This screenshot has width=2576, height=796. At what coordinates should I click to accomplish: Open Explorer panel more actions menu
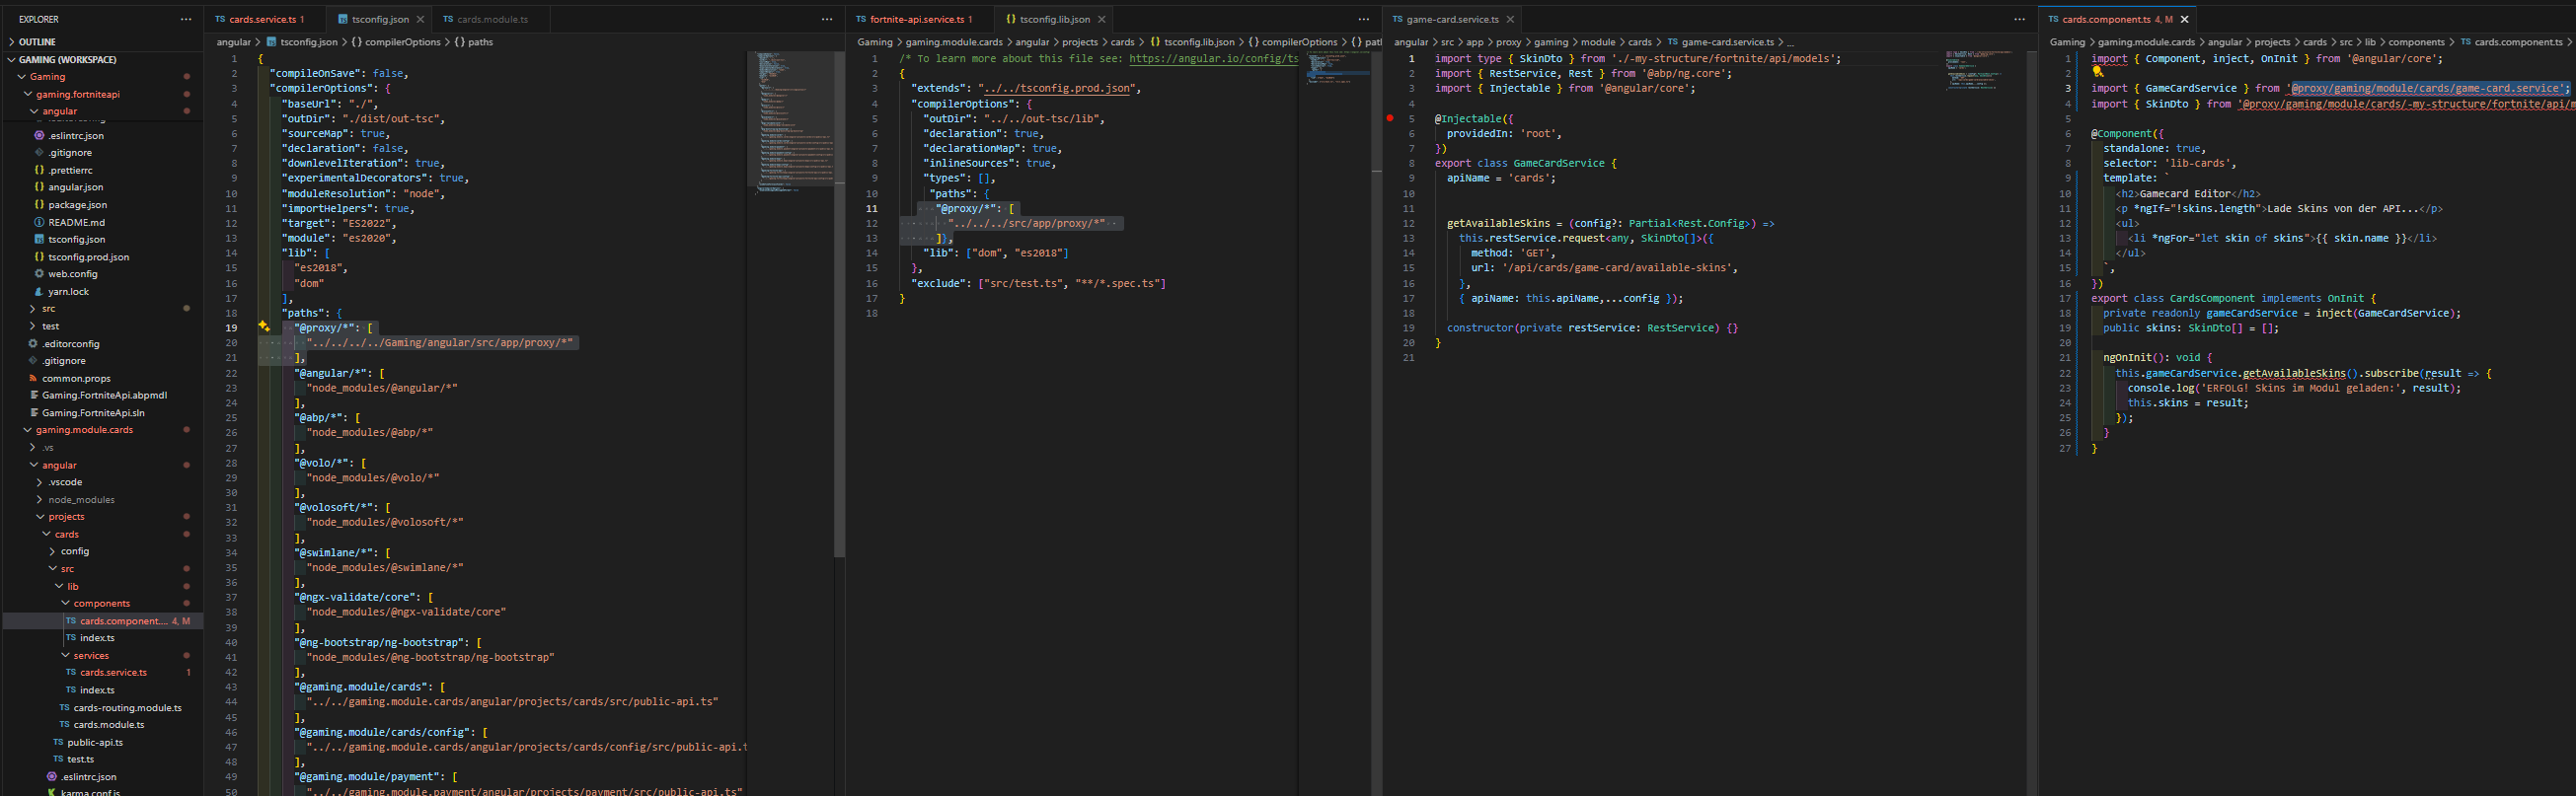click(185, 19)
